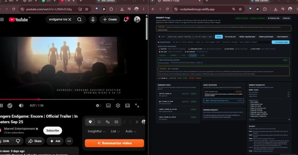Click the Ask button under the video
Viewport: 298px width, 155px height.
(55, 141)
